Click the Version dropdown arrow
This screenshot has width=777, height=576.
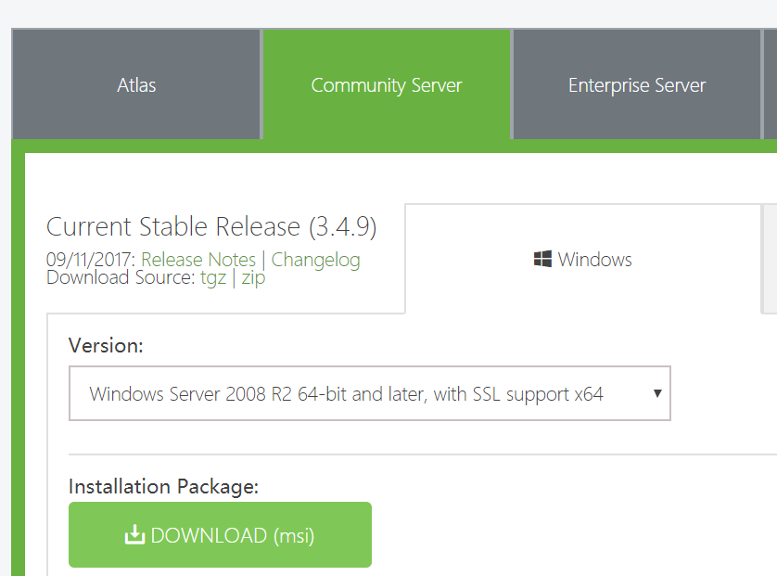pos(657,393)
